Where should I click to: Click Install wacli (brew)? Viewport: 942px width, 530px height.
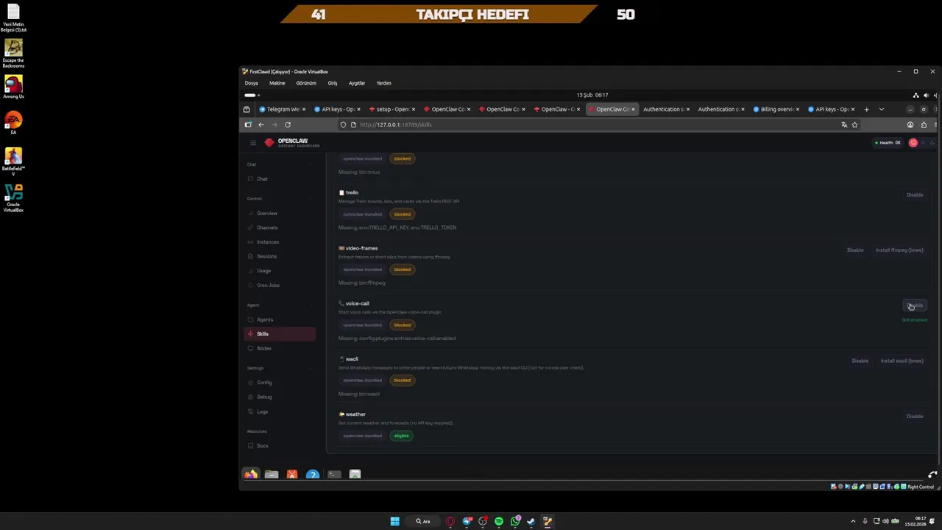click(902, 361)
